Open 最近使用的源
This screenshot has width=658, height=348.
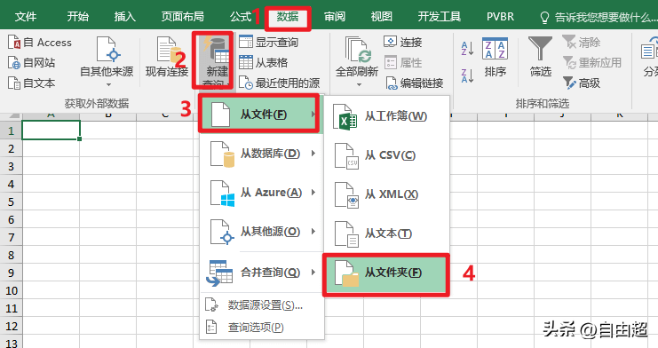pyautogui.click(x=280, y=83)
